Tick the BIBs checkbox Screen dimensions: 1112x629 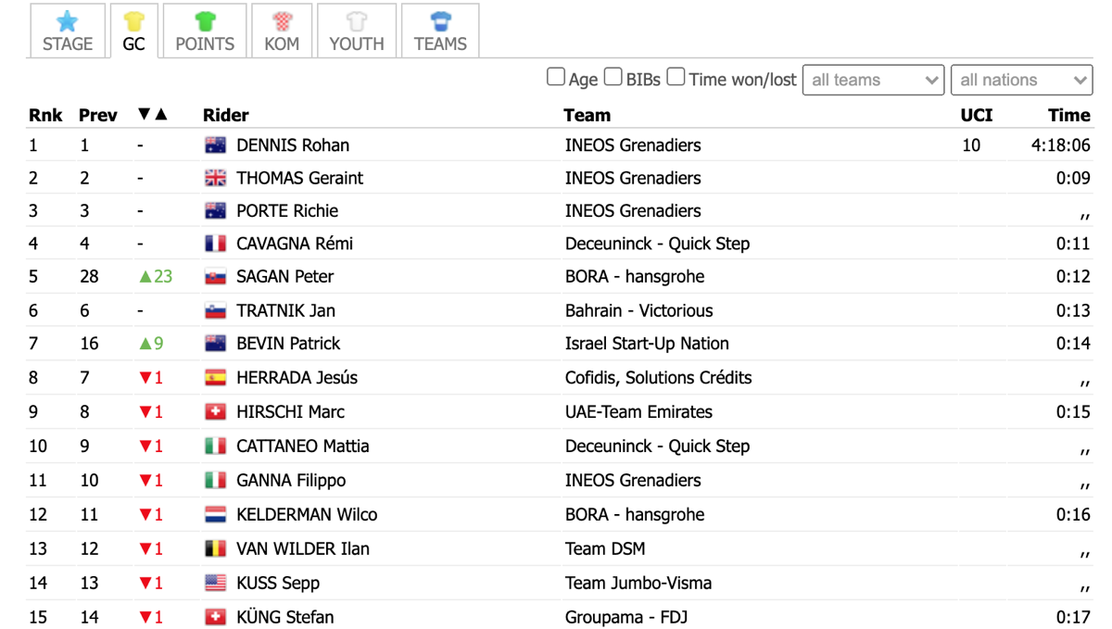pos(613,77)
